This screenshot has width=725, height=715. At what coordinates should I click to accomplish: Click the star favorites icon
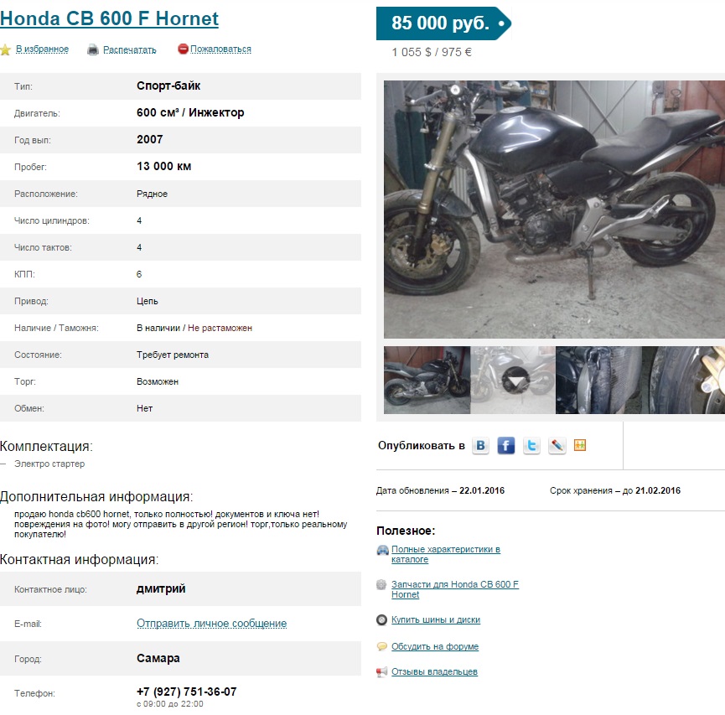coord(5,49)
